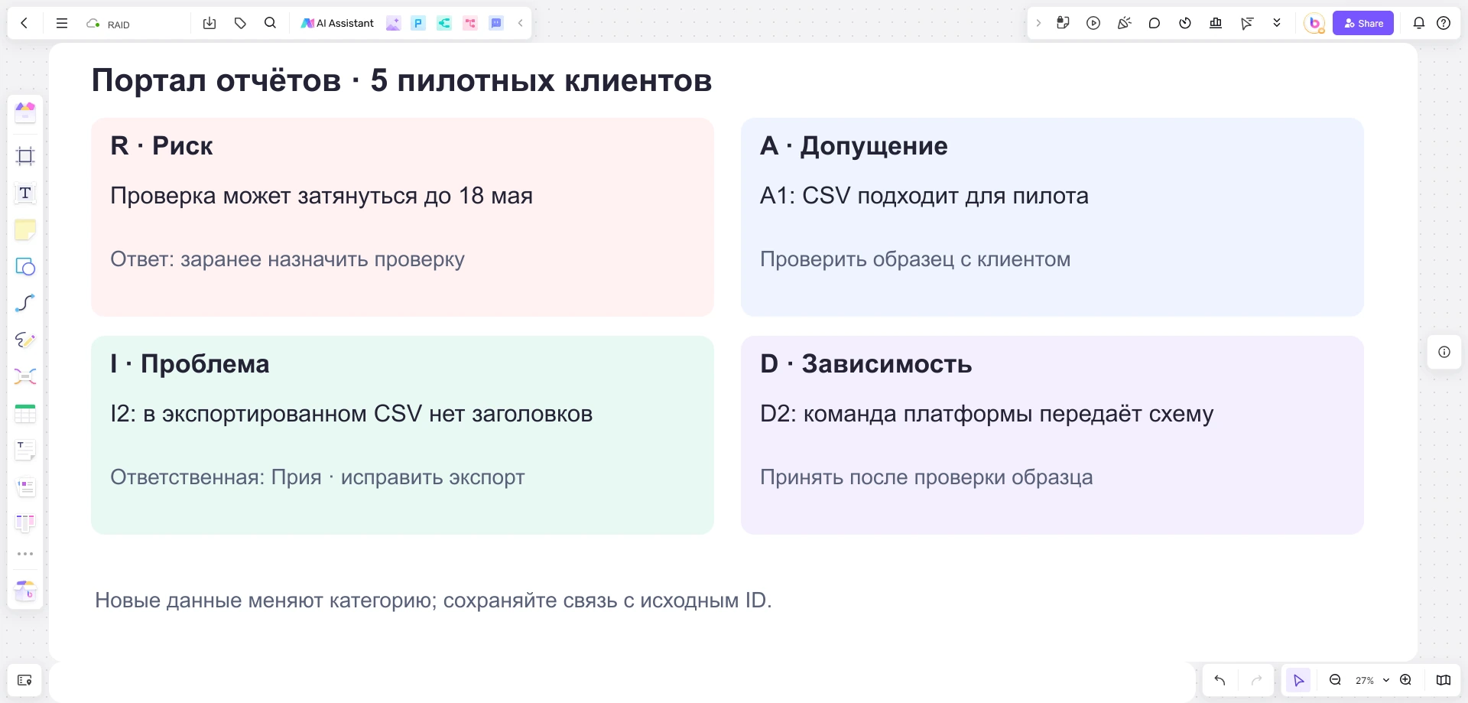Image resolution: width=1468 pixels, height=703 pixels.
Task: Open the AI Assistant
Action: [x=337, y=23]
